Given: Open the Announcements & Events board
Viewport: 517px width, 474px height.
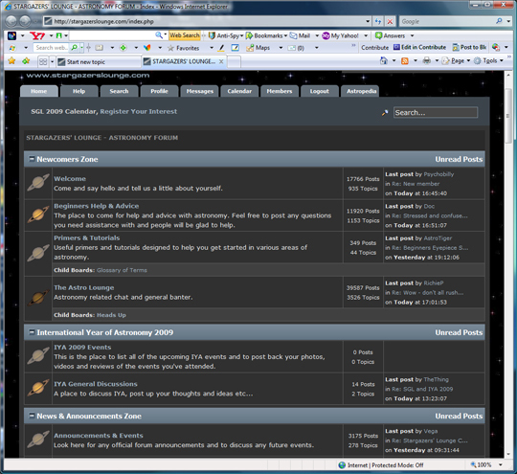Looking at the screenshot, I should click(x=99, y=436).
